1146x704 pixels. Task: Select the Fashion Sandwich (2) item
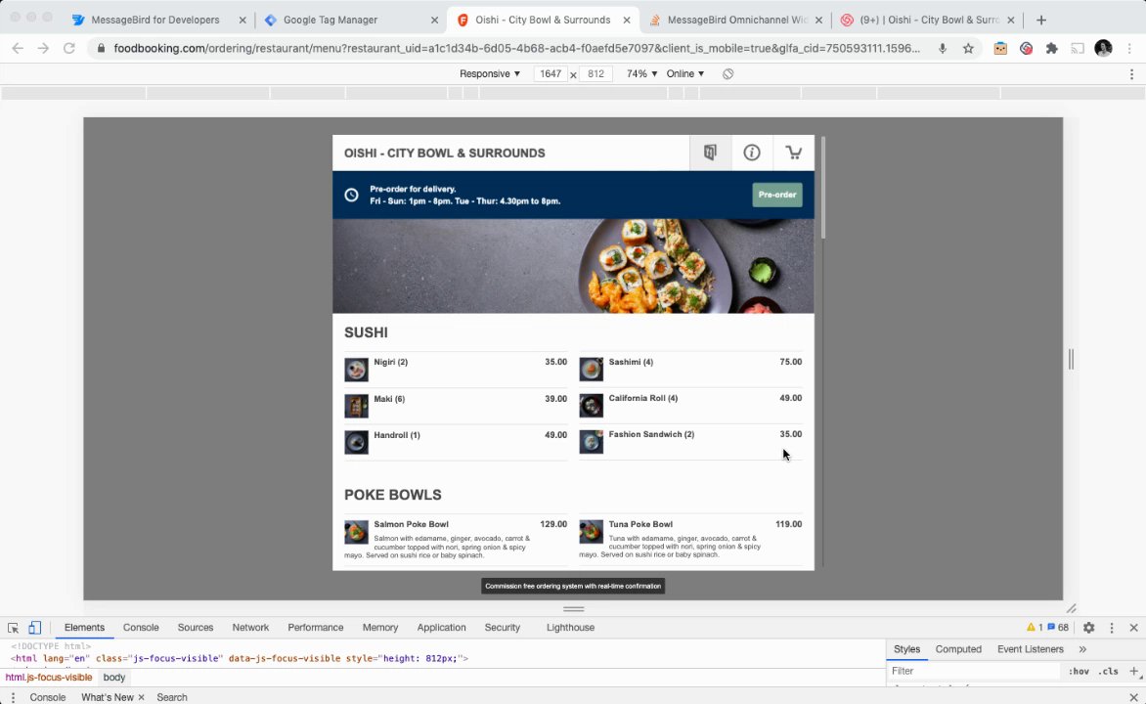click(x=690, y=442)
